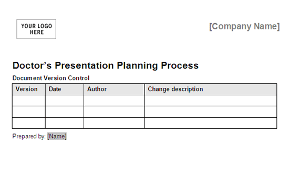Screen dimensions: 289x191
Task: Click the last row Author cell
Action: [x=114, y=123]
